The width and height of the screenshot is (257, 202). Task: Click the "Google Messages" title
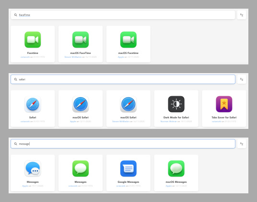click(128, 182)
